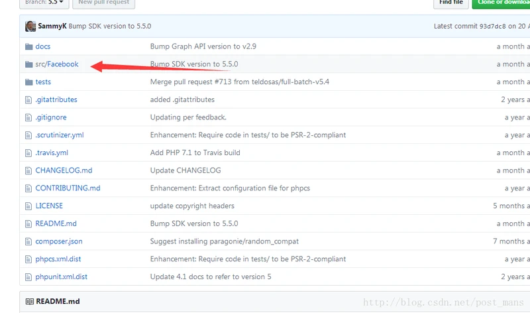
Task: Open commit 'Merge pull request #713'
Action: point(240,82)
